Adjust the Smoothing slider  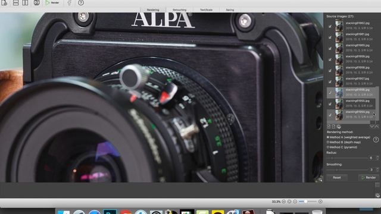coord(347,170)
